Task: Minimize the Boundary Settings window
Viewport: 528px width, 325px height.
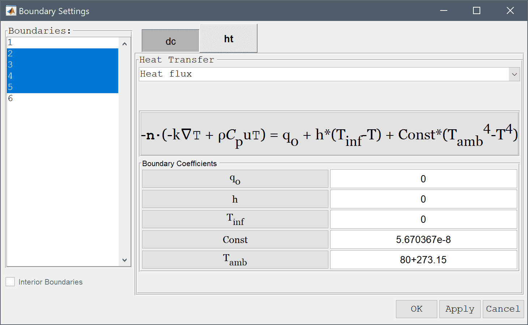Action: click(x=444, y=11)
